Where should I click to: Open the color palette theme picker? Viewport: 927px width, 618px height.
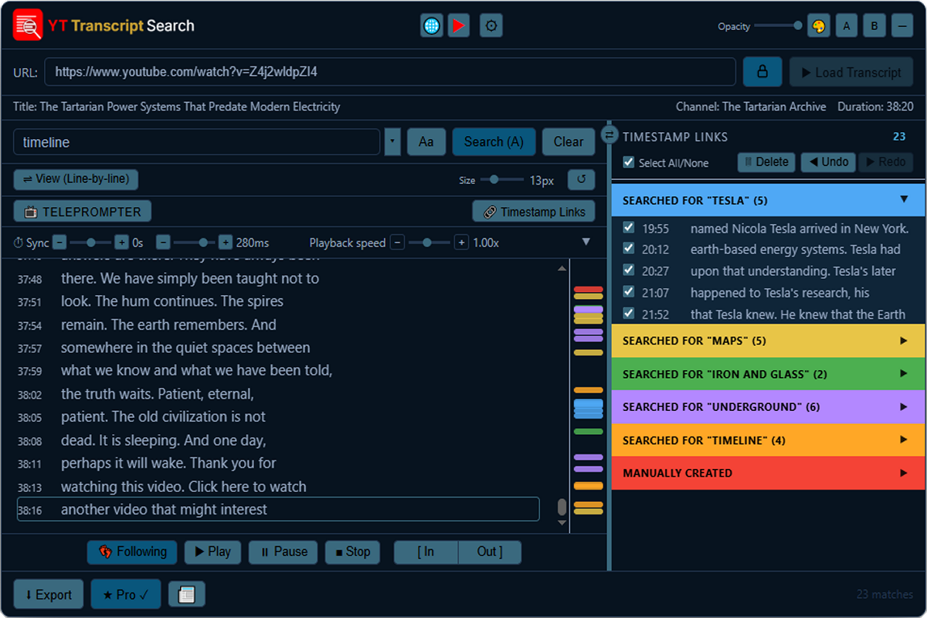[x=819, y=25]
